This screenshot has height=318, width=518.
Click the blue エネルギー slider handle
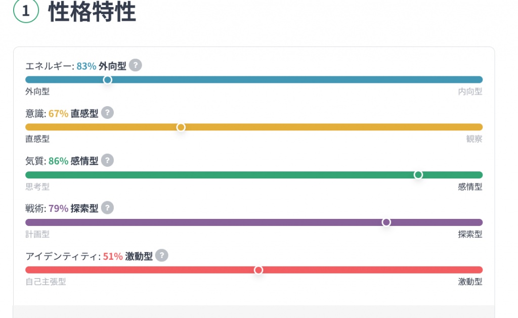(x=107, y=79)
